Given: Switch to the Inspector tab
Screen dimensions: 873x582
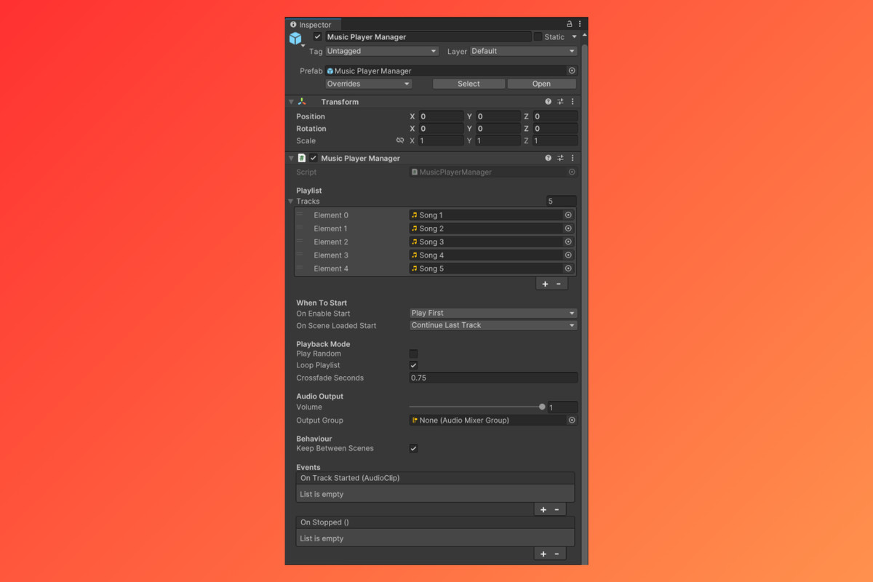Looking at the screenshot, I should click(x=313, y=24).
